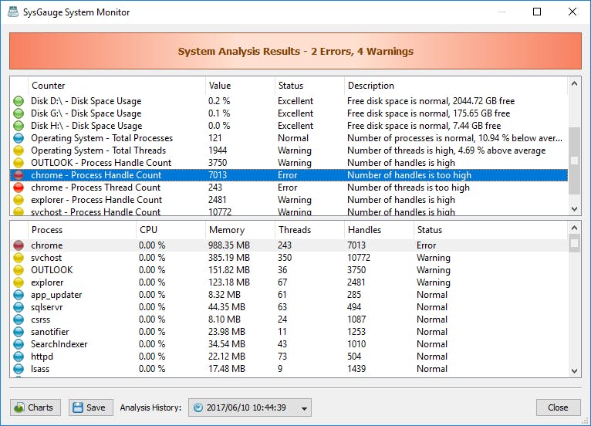Sort by the Description column header
Image resolution: width=591 pixels, height=426 pixels.
point(456,86)
